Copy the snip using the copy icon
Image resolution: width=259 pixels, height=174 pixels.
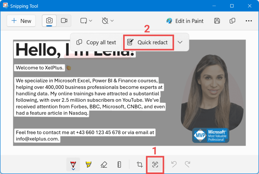pos(232,21)
